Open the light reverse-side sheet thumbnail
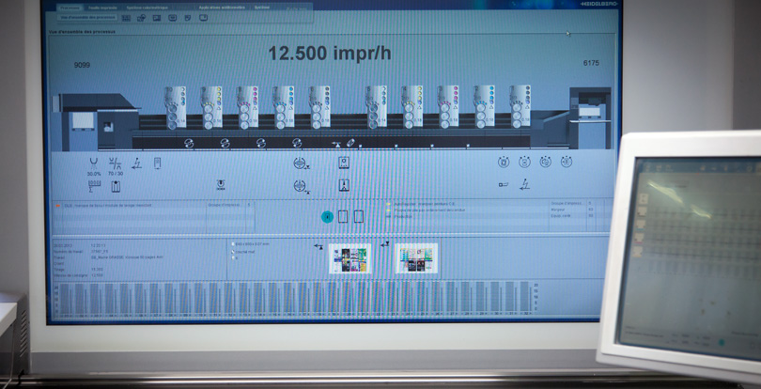Viewport: 761px width, 389px height. pos(416,257)
